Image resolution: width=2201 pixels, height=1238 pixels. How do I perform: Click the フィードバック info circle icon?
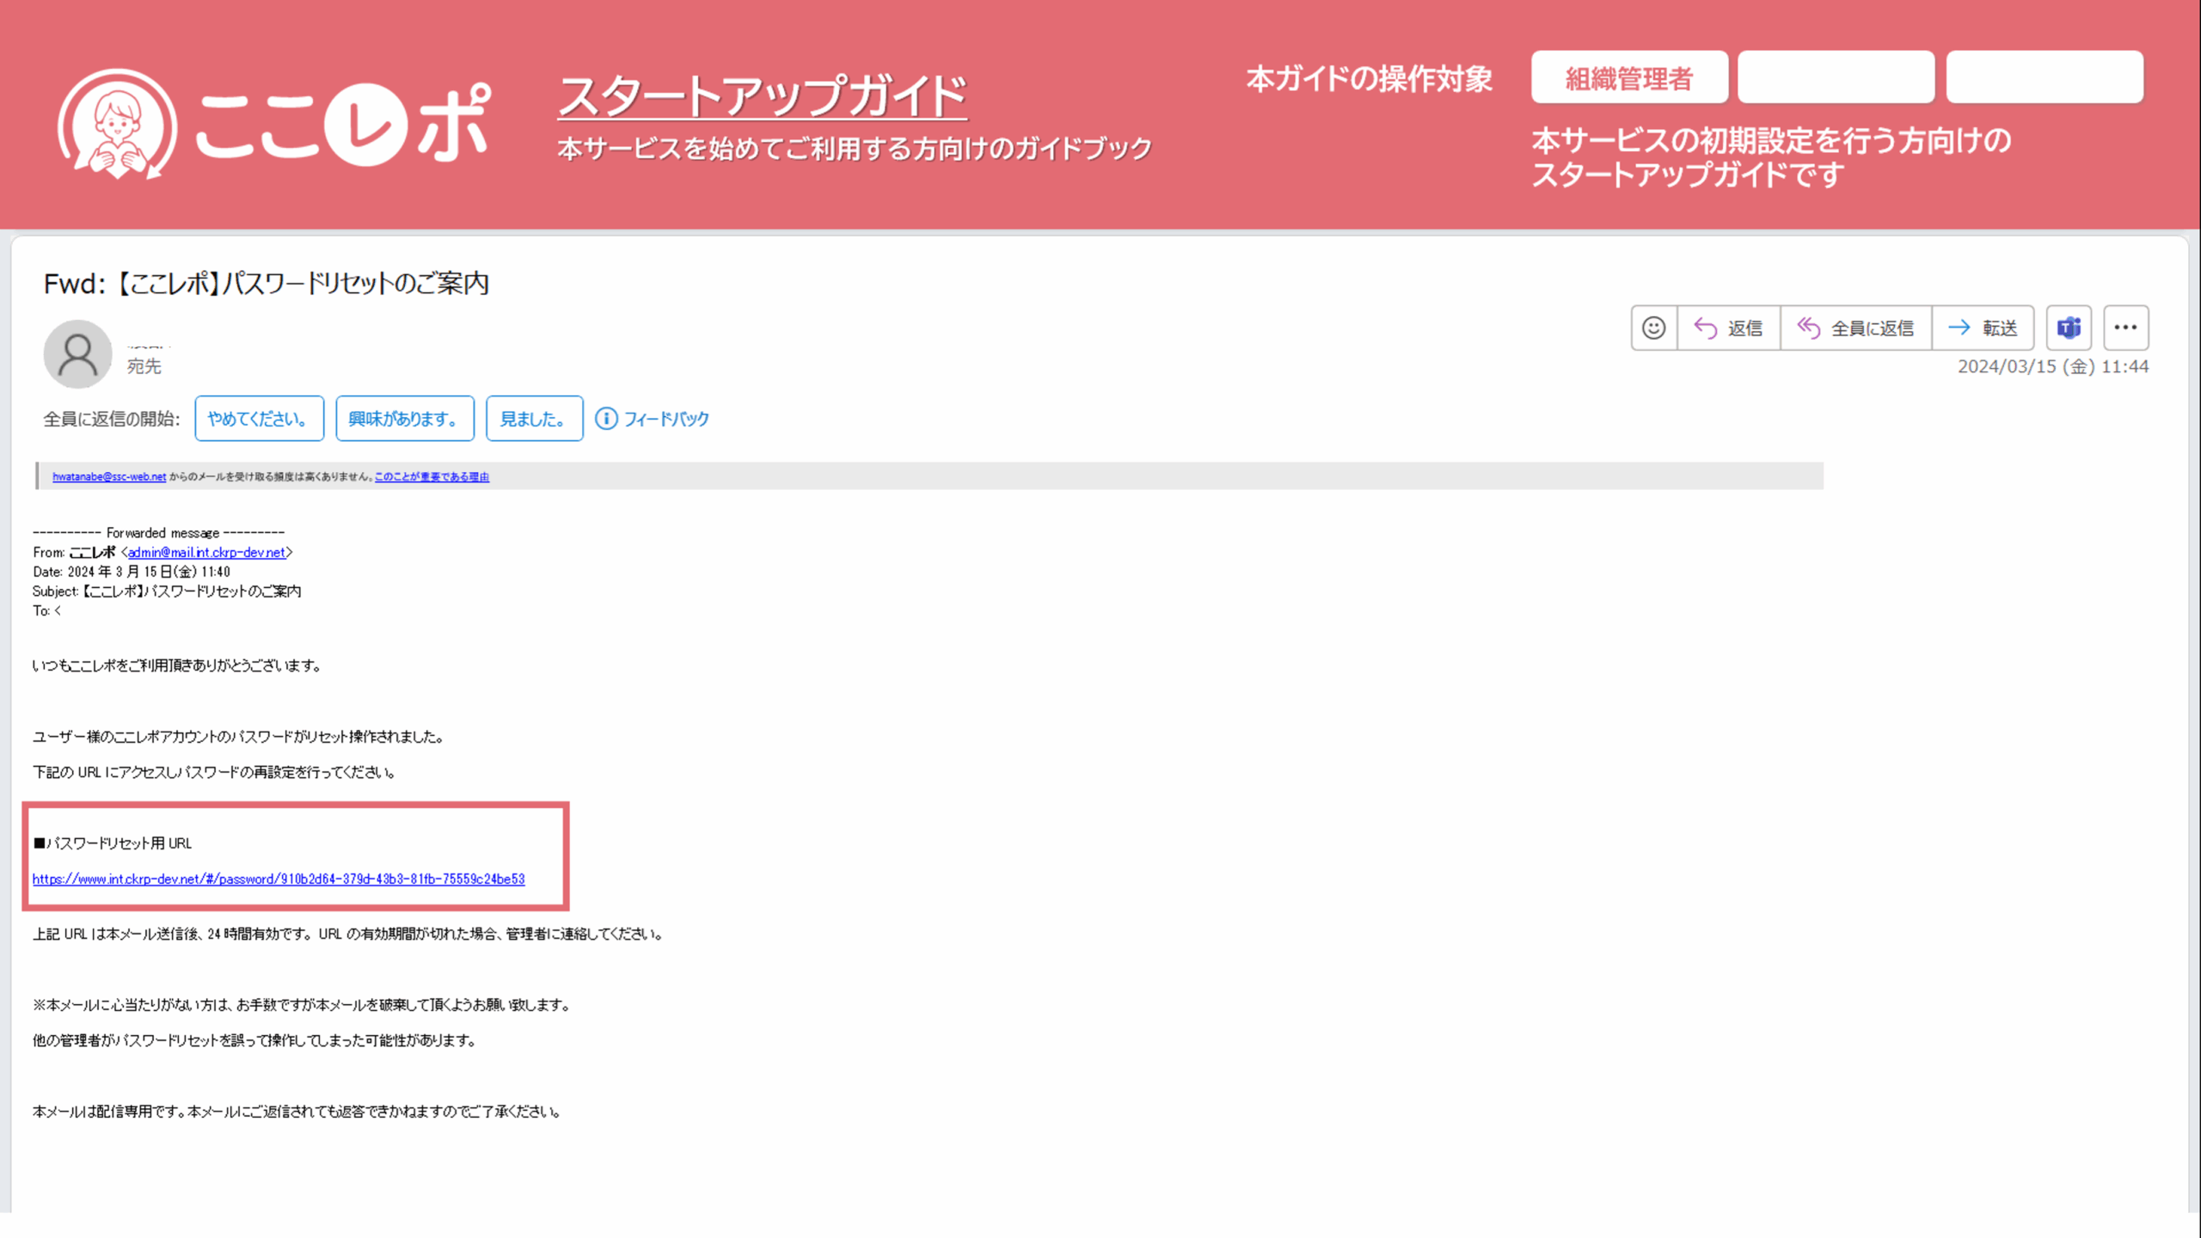(x=606, y=419)
